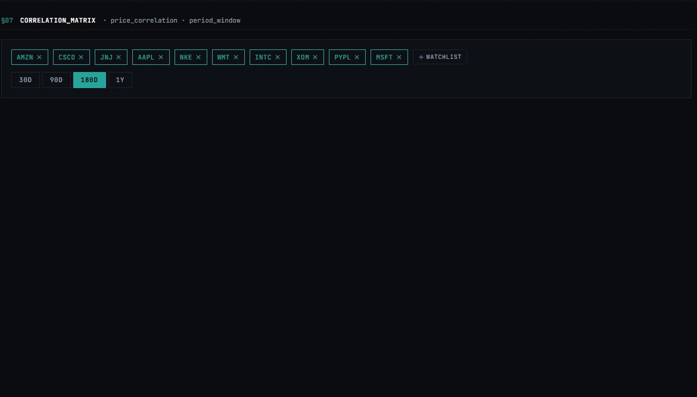
Task: Remove the WMT ticker chip
Action: 236,57
